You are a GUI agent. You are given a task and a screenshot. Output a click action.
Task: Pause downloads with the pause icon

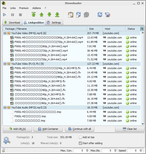[x=13, y=15]
